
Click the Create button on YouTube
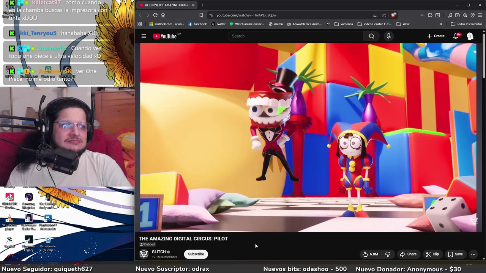[x=436, y=36]
